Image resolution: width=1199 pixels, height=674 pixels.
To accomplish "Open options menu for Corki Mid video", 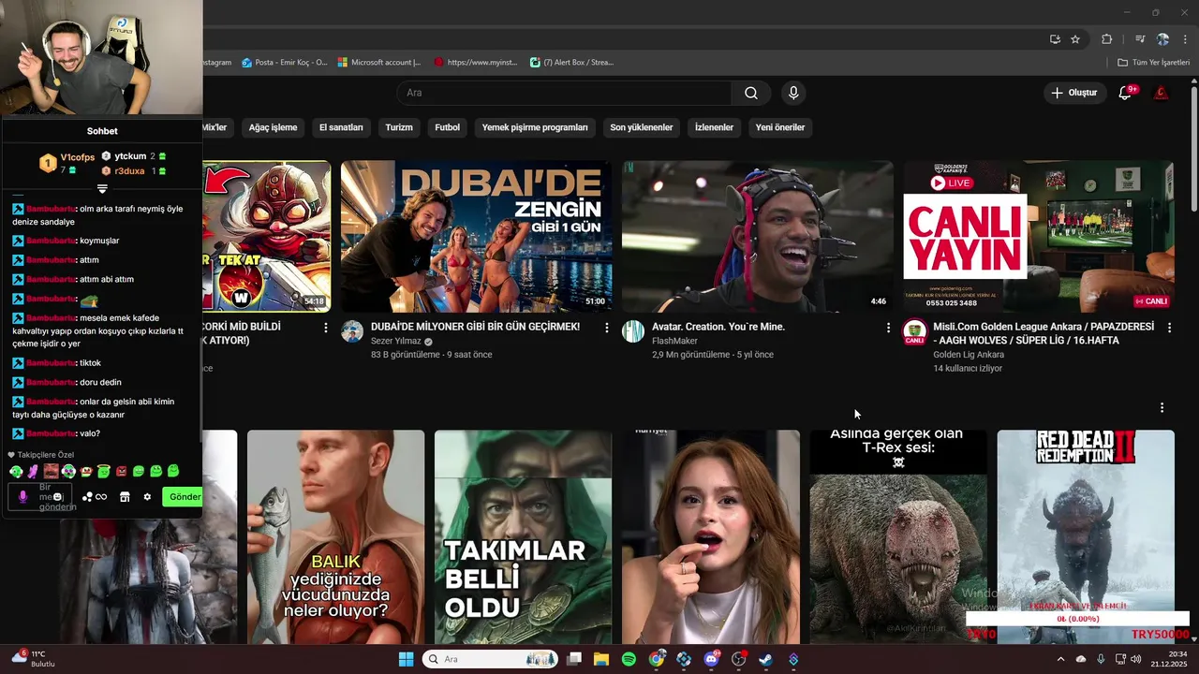I will pos(325,328).
